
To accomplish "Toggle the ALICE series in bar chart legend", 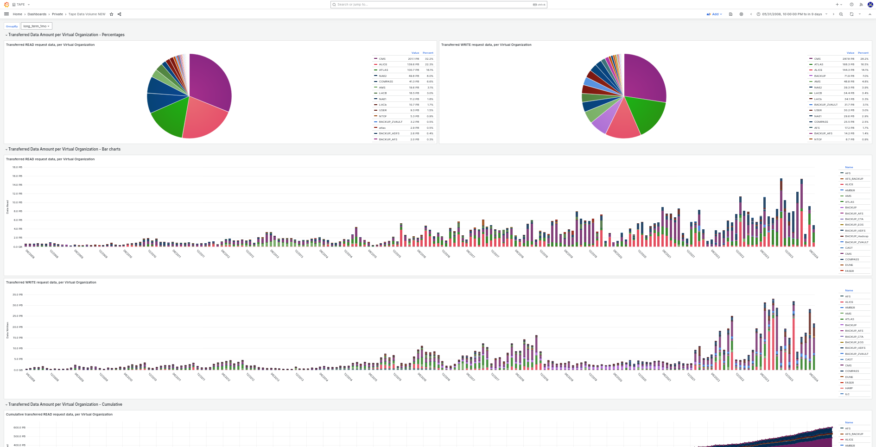I will click(848, 184).
